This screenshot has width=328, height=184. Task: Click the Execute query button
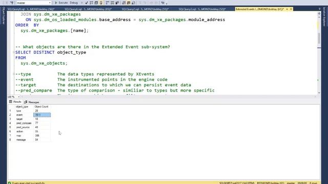61,3
